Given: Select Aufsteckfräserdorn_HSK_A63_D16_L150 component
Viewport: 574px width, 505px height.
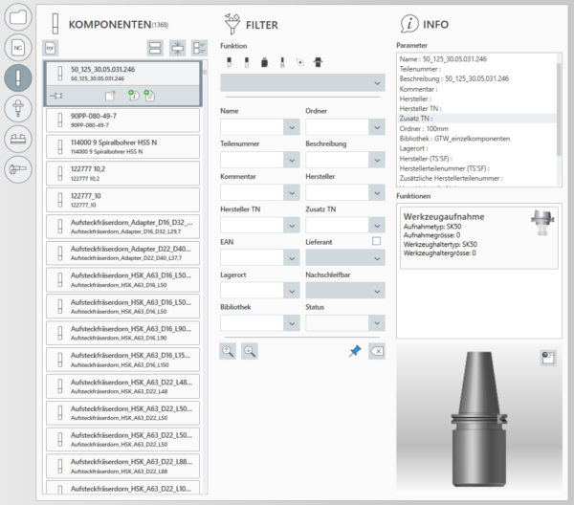Looking at the screenshot, I should point(123,360).
